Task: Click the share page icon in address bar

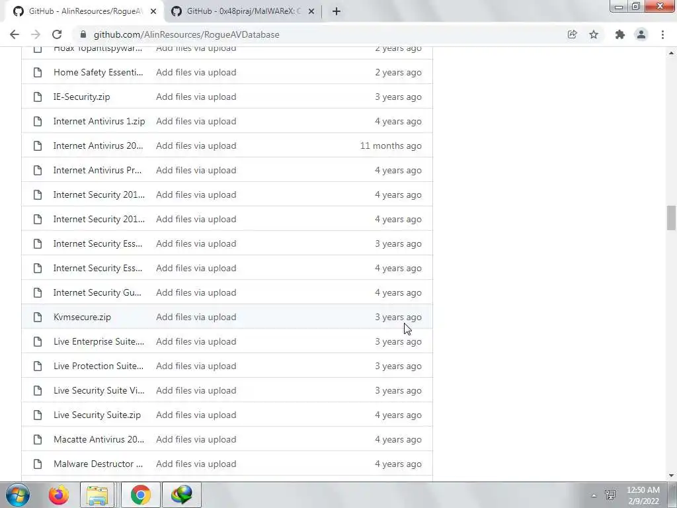Action: pos(572,34)
